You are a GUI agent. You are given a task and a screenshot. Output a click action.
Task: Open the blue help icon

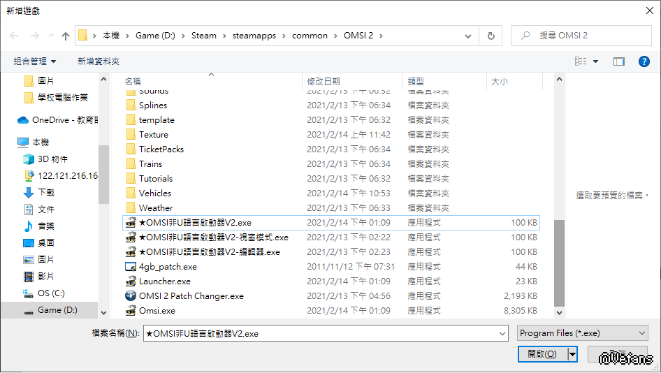(x=644, y=61)
